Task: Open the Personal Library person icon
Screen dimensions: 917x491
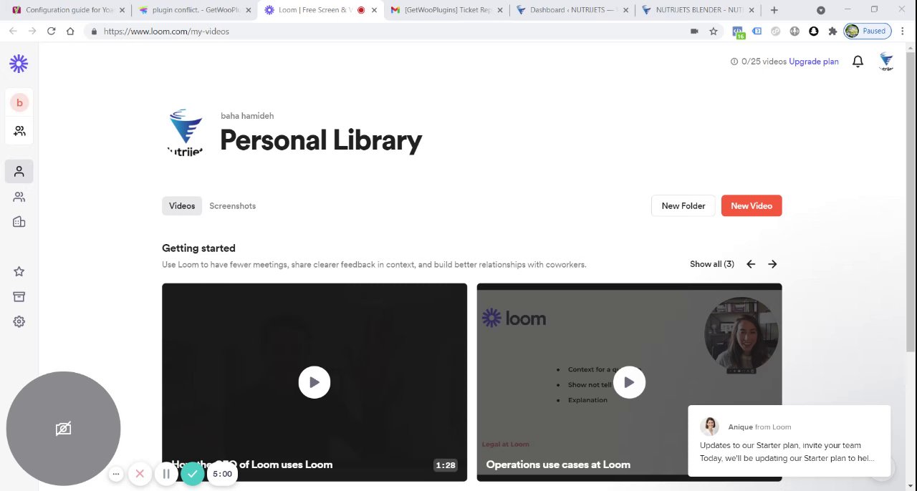Action: [19, 171]
